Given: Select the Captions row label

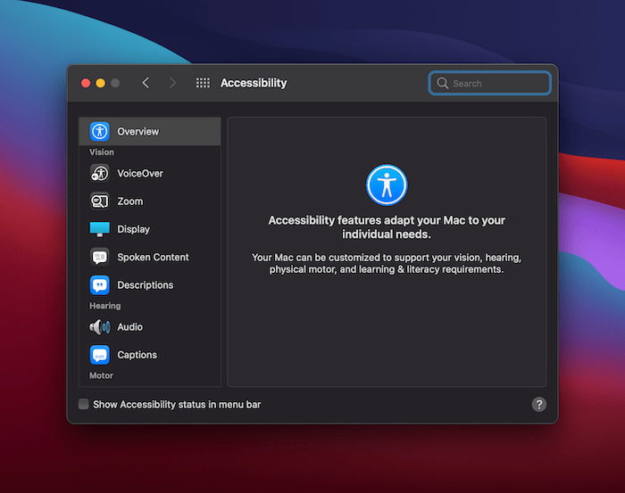Looking at the screenshot, I should point(137,355).
